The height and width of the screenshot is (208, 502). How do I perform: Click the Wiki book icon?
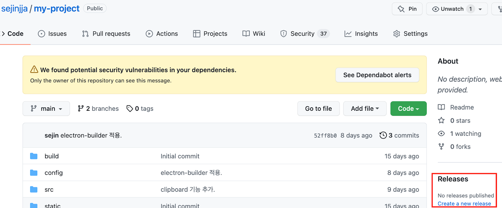click(x=246, y=34)
